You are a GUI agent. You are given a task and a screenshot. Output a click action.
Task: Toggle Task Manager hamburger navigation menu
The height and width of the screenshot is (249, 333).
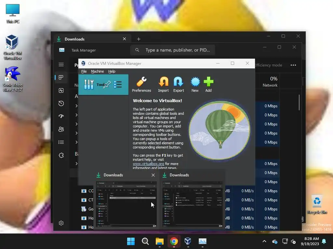coord(61,65)
